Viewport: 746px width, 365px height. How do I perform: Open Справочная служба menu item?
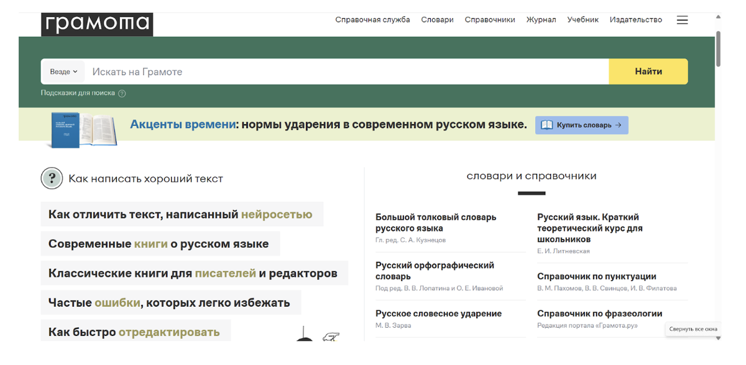coord(372,20)
